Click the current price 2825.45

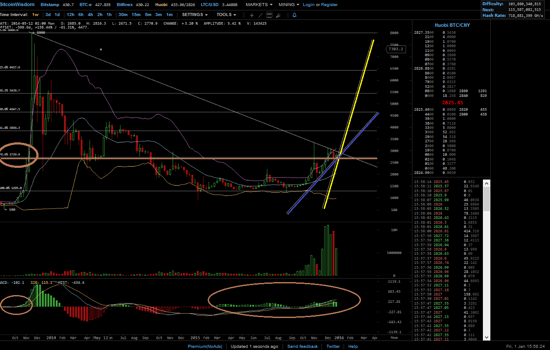[452, 103]
